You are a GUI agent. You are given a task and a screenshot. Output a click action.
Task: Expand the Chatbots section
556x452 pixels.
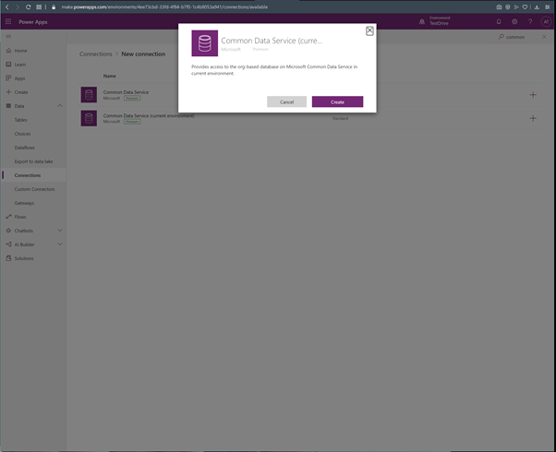(60, 231)
